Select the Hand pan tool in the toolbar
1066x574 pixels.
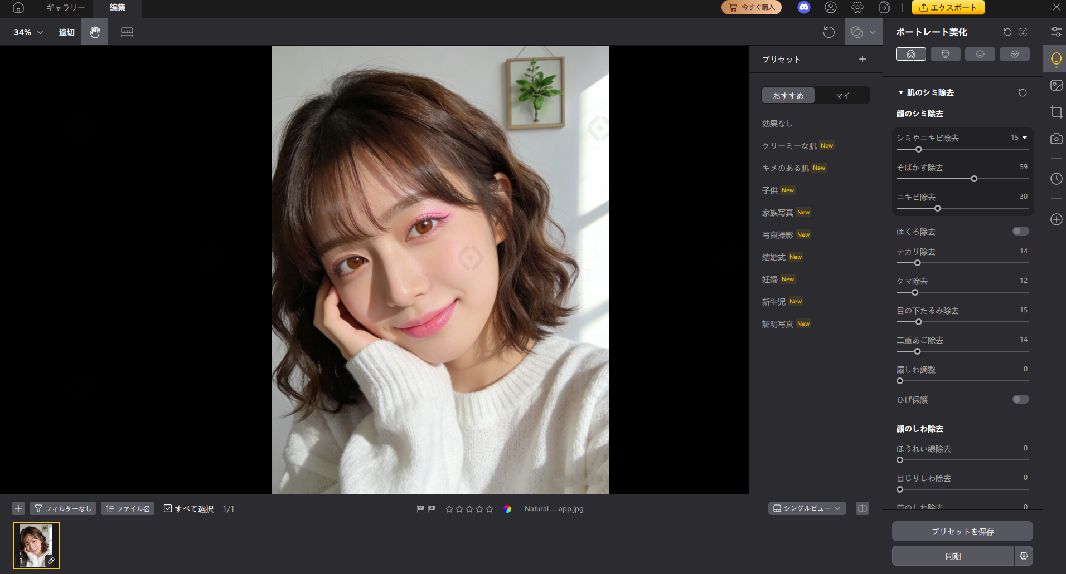click(x=94, y=32)
